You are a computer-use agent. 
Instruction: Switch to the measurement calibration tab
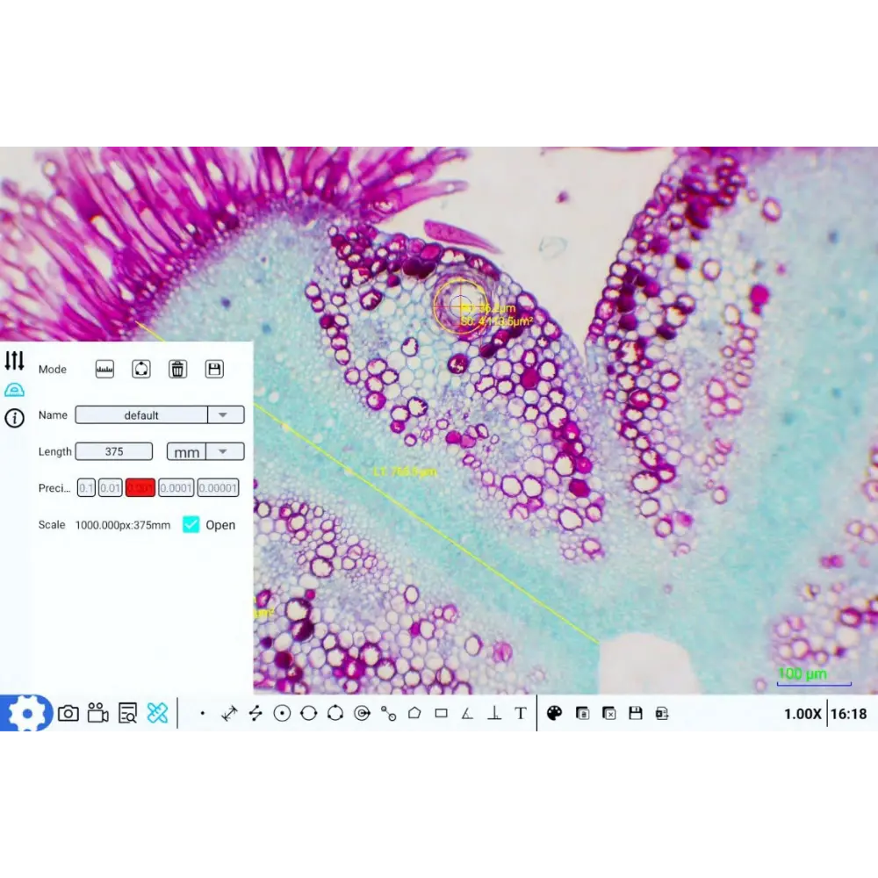pos(14,390)
